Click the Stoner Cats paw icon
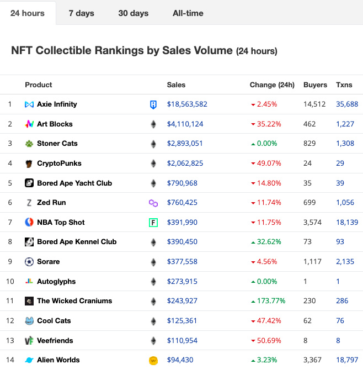The image size is (363, 369). point(29,144)
